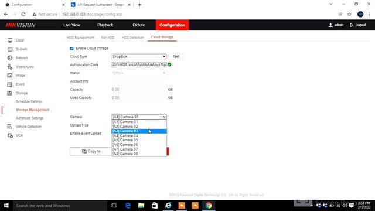Click the VCA icon in sidebar
This screenshot has height=211, width=375.
[x=10, y=135]
